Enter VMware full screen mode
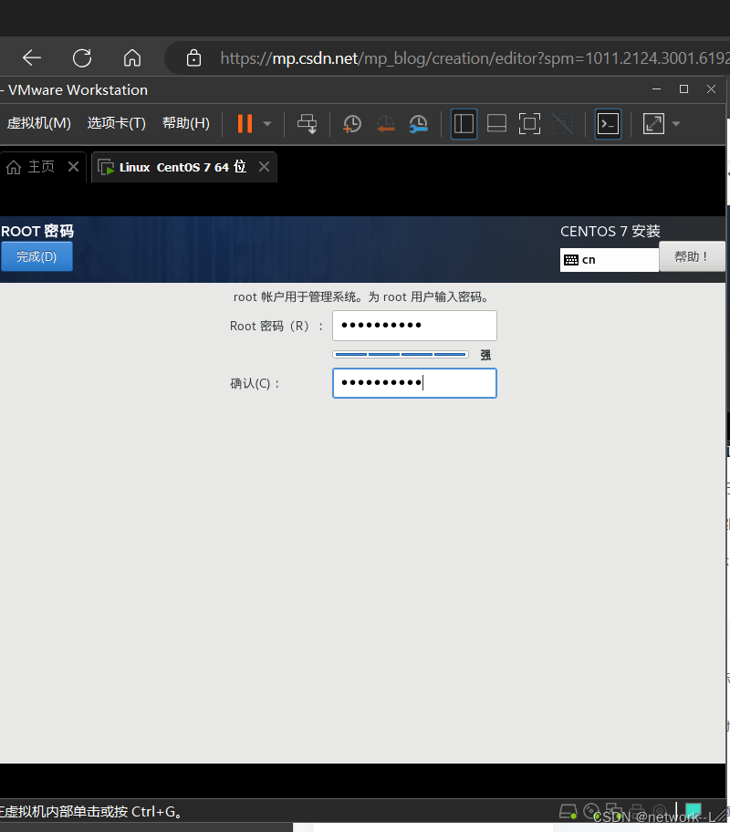Viewport: 730px width, 832px height. coord(529,124)
